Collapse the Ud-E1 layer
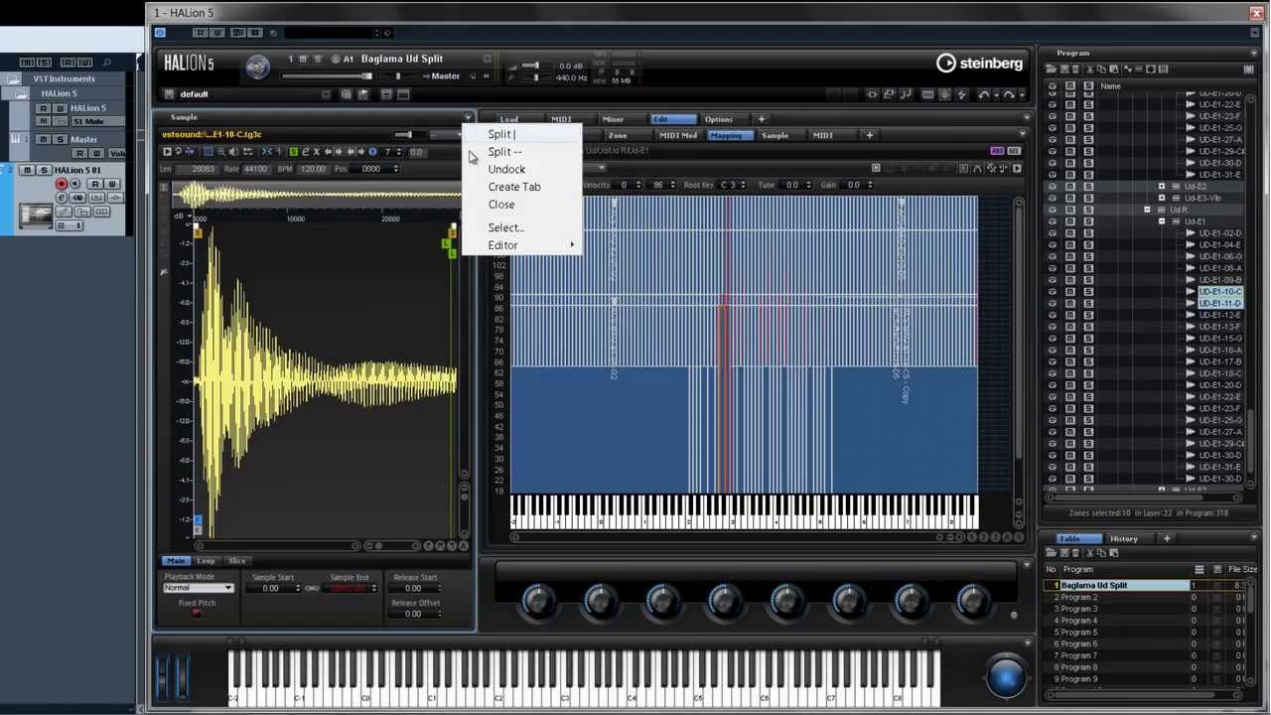The image size is (1271, 715). (x=1162, y=221)
